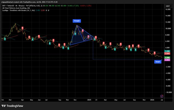Image resolution: width=174 pixels, height=110 pixels.
Task: Click the purple lightning bolt icon
Action: [x=162, y=96]
